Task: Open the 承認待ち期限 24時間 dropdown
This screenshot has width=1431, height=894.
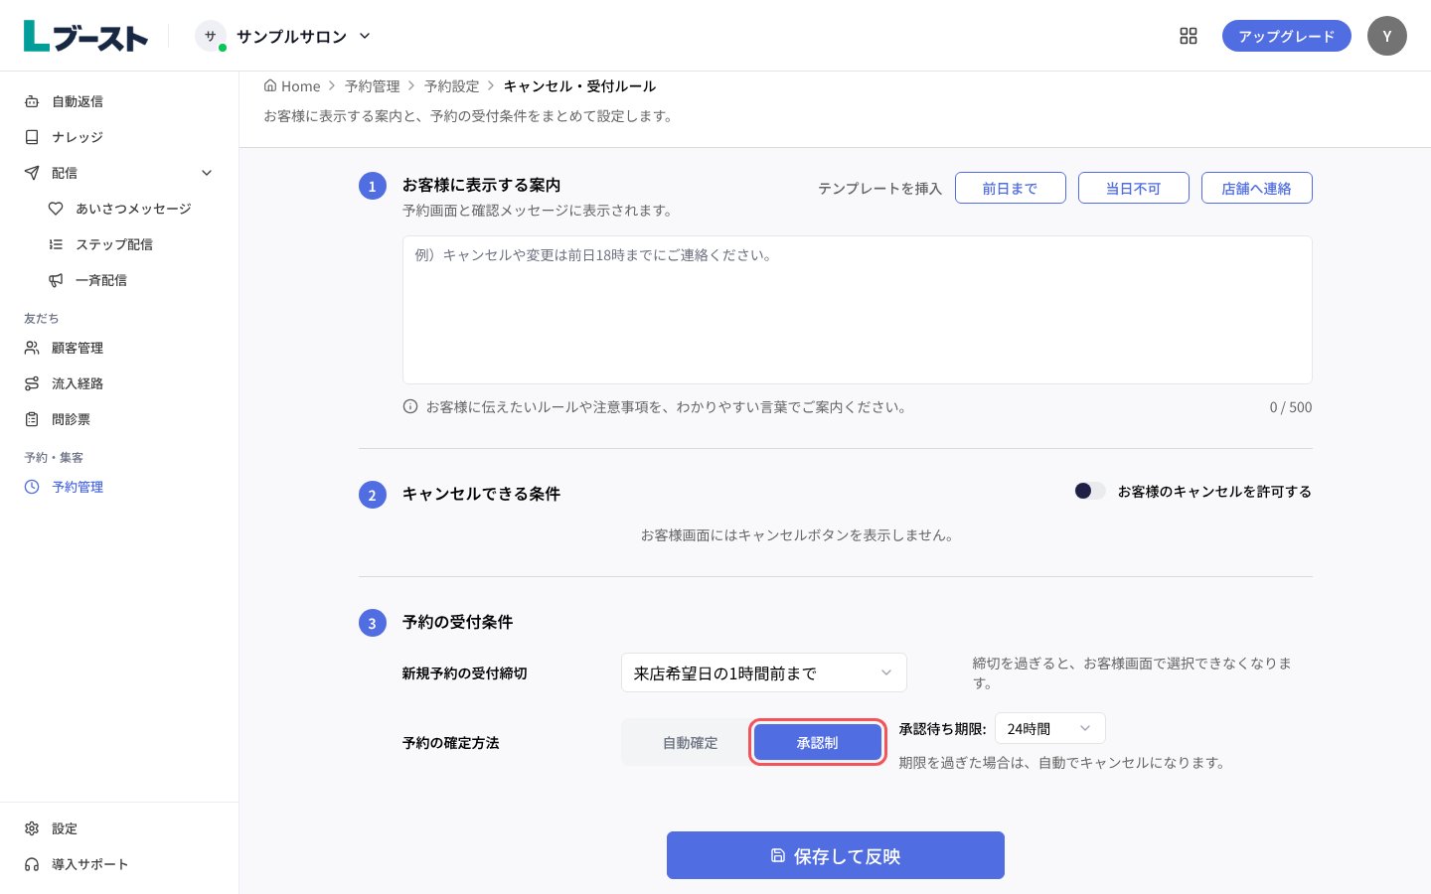Action: coord(1049,728)
